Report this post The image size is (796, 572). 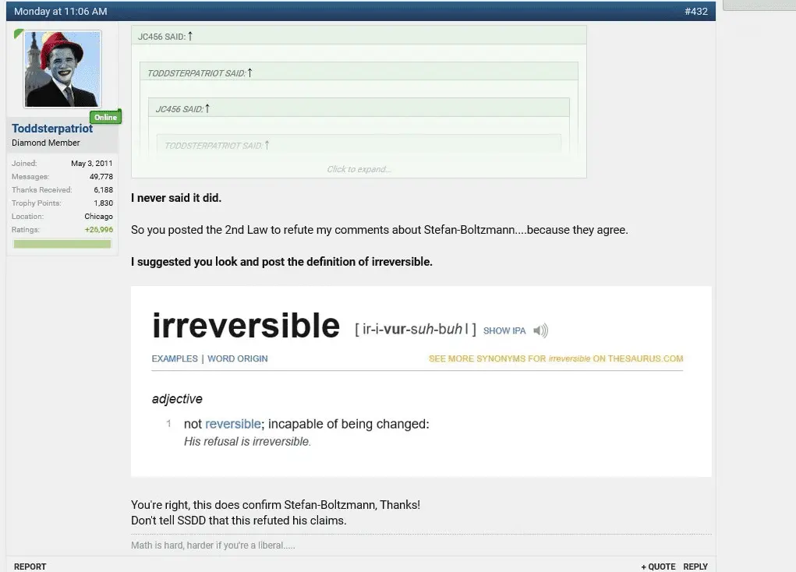coord(30,567)
